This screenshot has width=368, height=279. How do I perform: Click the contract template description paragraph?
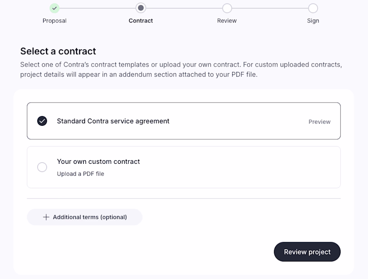coord(181,69)
